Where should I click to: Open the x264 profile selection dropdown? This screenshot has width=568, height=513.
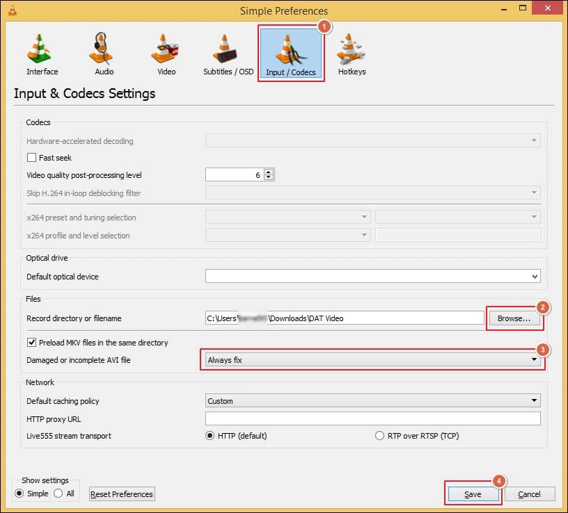click(288, 235)
